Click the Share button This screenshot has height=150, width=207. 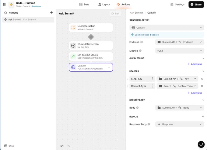click(196, 5)
